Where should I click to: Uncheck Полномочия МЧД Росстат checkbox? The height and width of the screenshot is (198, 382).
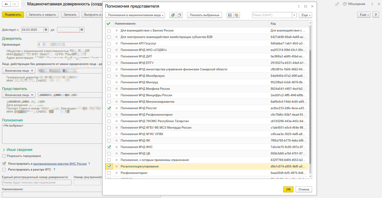coord(109,108)
